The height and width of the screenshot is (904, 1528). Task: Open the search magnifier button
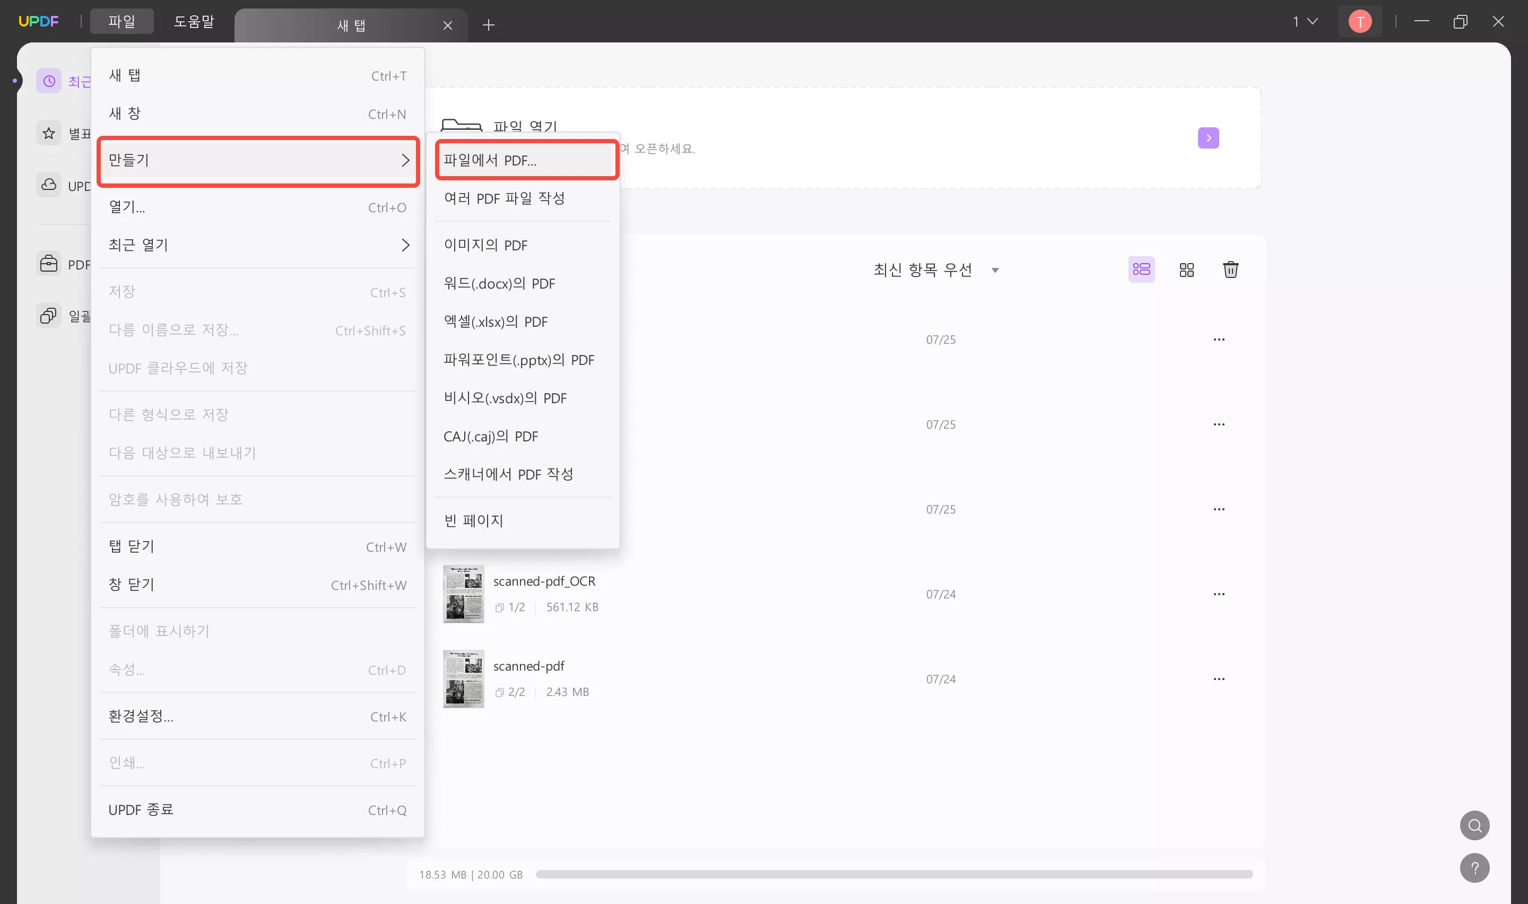(x=1474, y=825)
